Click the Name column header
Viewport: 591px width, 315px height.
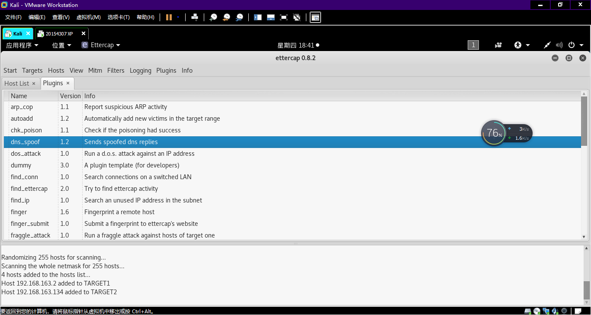click(x=19, y=96)
